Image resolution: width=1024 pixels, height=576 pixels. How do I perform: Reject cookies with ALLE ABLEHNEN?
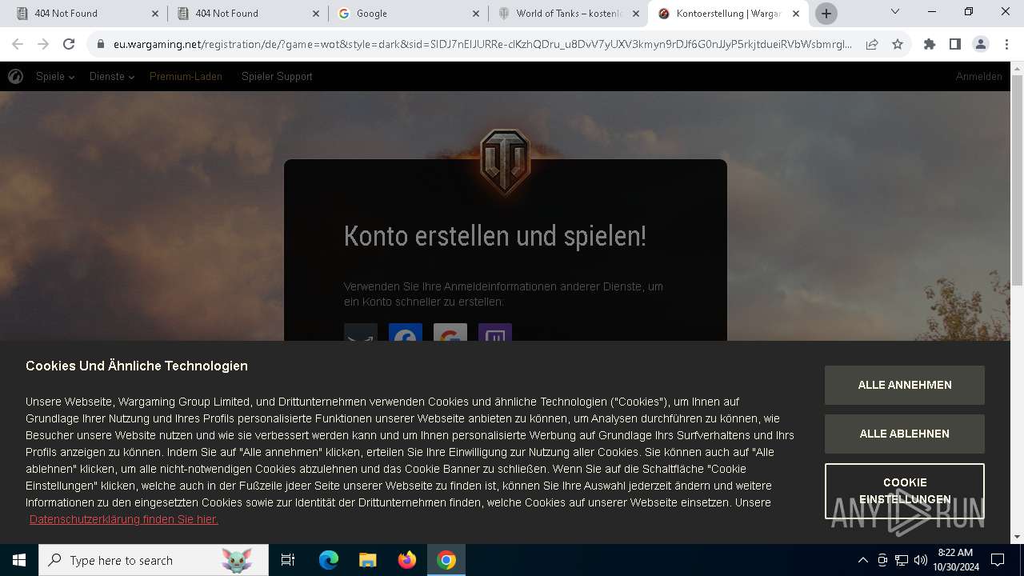905,434
